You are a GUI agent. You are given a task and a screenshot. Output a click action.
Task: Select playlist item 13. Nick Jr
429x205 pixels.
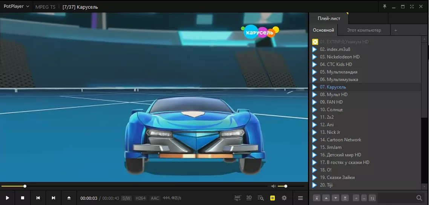coord(365,132)
